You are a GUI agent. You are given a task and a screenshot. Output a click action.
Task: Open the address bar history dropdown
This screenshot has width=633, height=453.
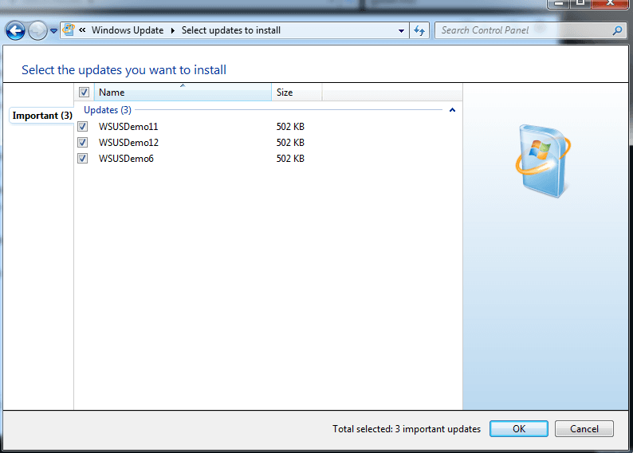coord(401,30)
